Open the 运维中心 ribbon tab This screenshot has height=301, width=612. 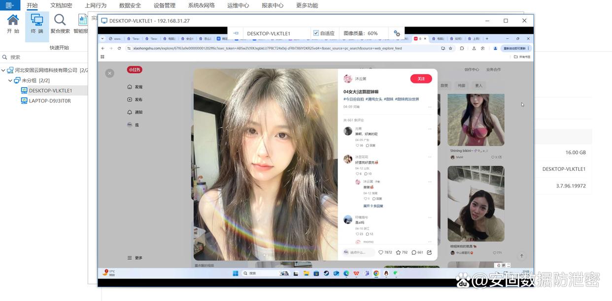pyautogui.click(x=238, y=5)
